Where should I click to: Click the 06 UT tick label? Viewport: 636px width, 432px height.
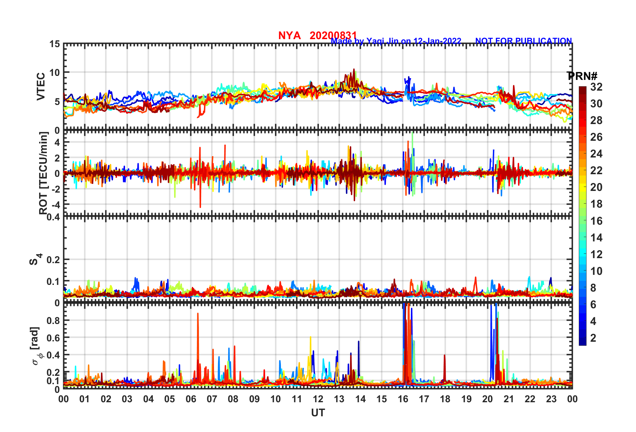[x=191, y=399]
